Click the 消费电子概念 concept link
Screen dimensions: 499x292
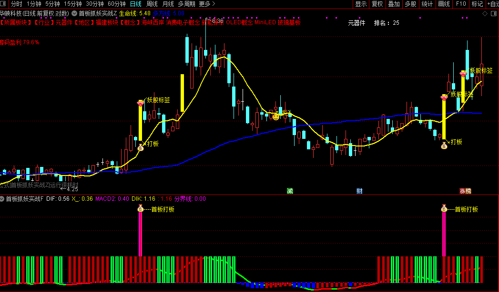point(183,22)
